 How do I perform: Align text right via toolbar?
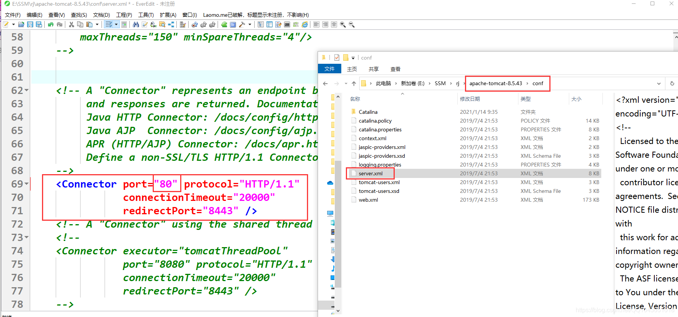point(325,24)
